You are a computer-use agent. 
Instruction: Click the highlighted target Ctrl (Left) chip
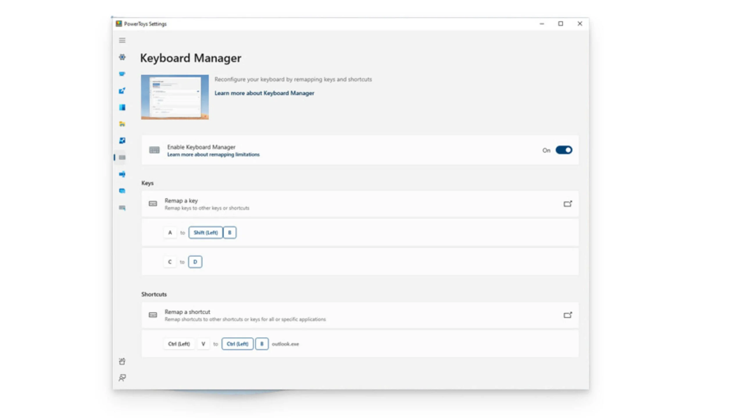click(237, 344)
